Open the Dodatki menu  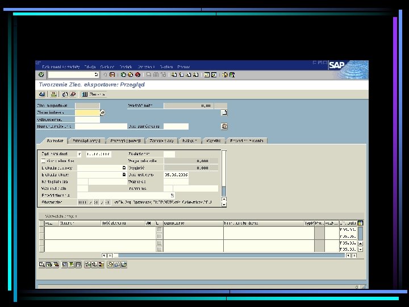(x=126, y=67)
